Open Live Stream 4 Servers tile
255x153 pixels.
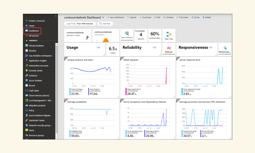pyautogui.click(x=141, y=35)
